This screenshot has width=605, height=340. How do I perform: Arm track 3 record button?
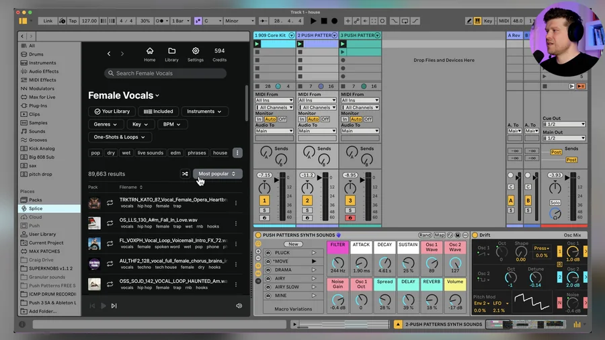click(x=350, y=218)
